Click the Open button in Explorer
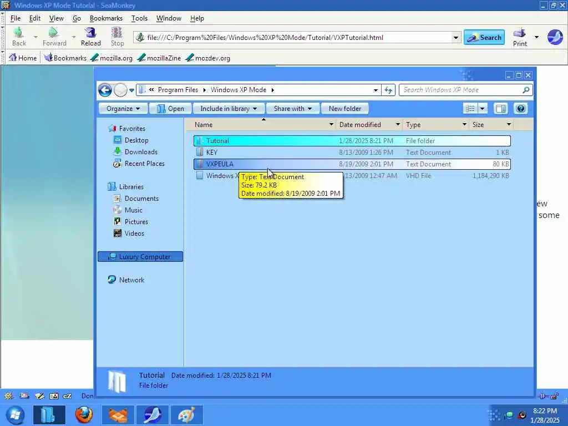 pyautogui.click(x=170, y=109)
